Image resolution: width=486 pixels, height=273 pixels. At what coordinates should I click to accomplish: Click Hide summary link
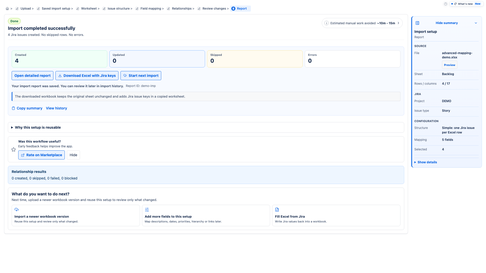pos(447,23)
